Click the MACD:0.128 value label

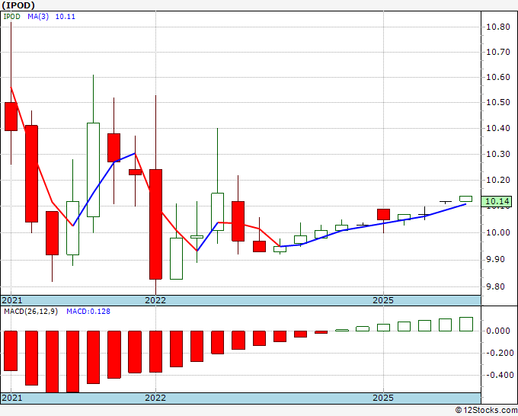click(x=88, y=312)
